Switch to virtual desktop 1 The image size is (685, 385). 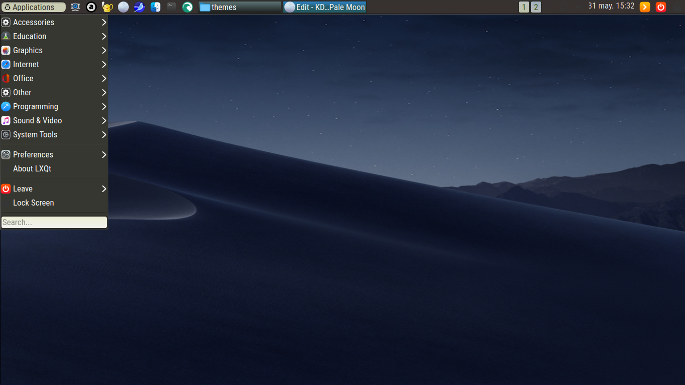coord(524,7)
